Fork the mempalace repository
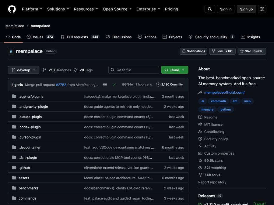 [222, 51]
